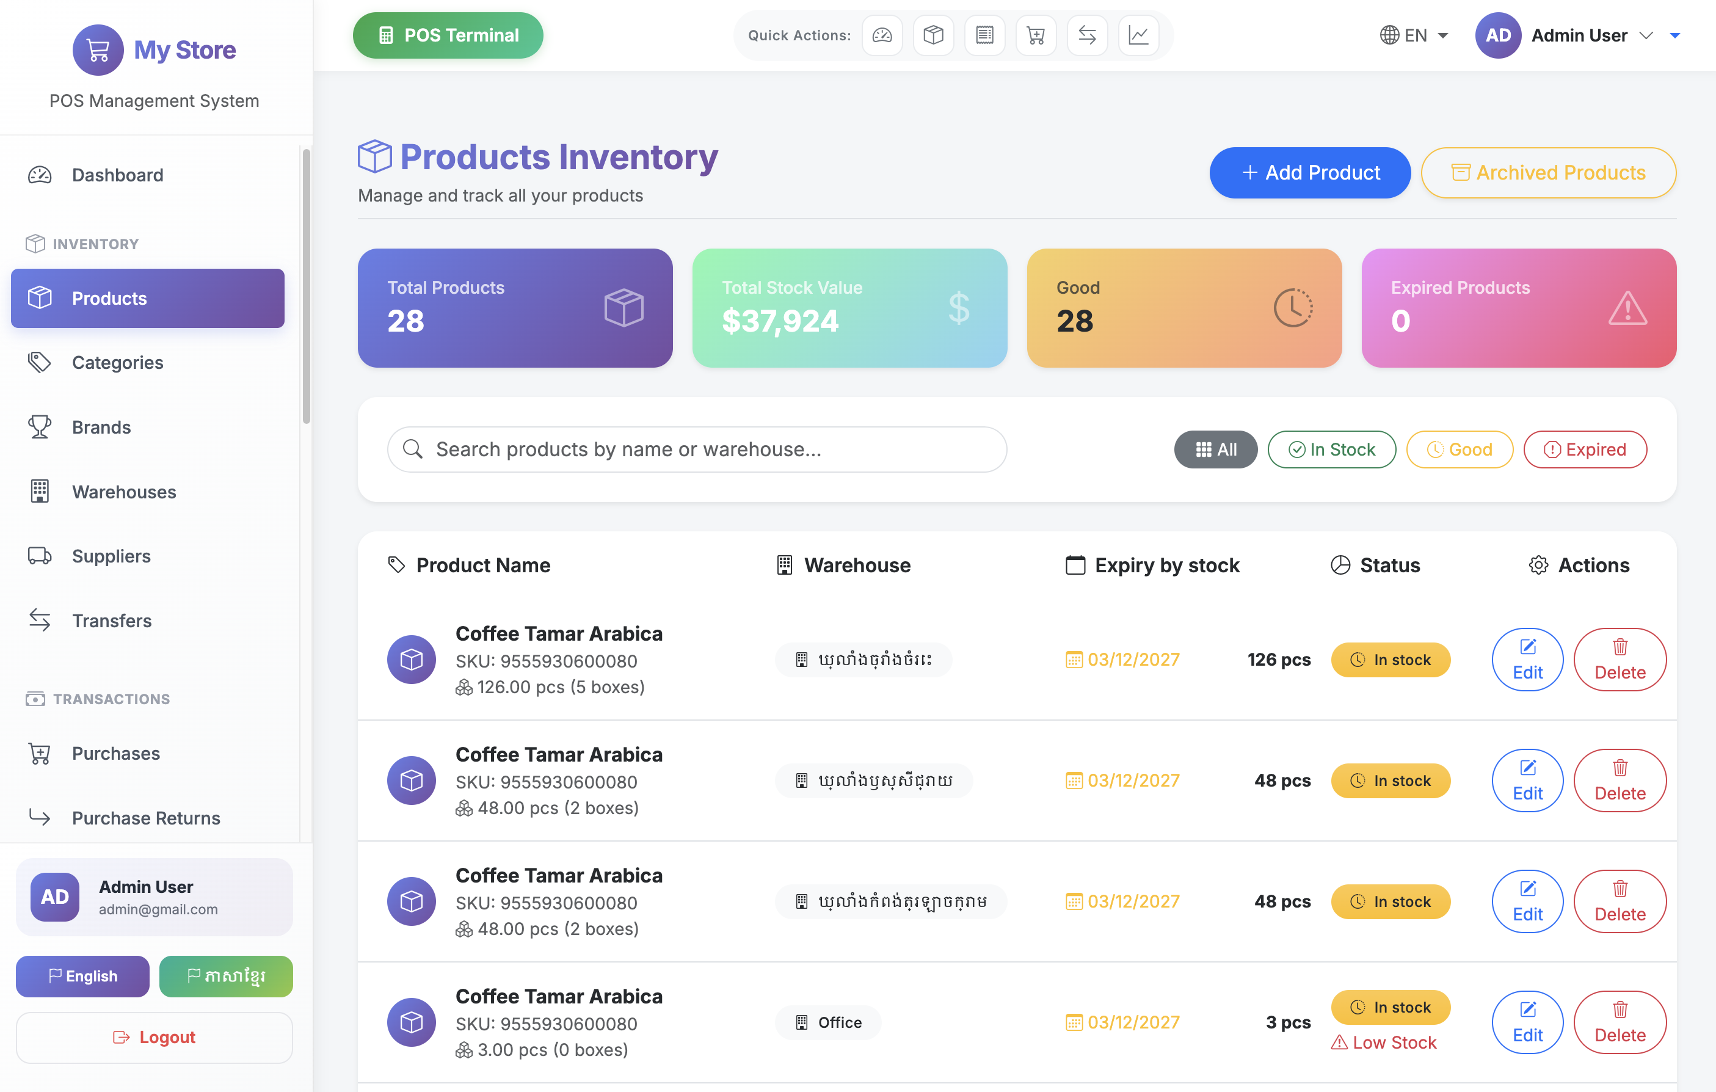
Task: Delete the second Coffee Tamar Arabica row
Action: [x=1620, y=781]
